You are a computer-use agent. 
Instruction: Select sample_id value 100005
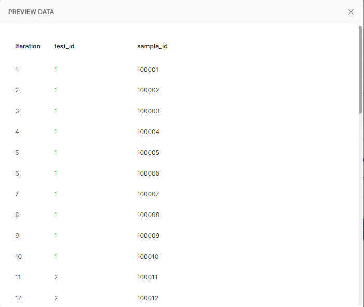(x=148, y=153)
